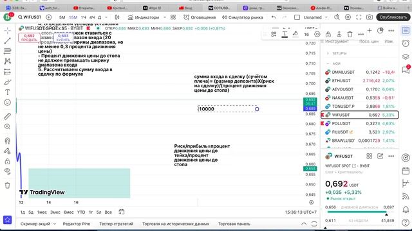Select the brush drawing tool

coord(7,82)
